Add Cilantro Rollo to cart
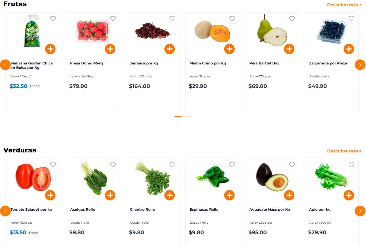366x246 pixels. tap(169, 195)
